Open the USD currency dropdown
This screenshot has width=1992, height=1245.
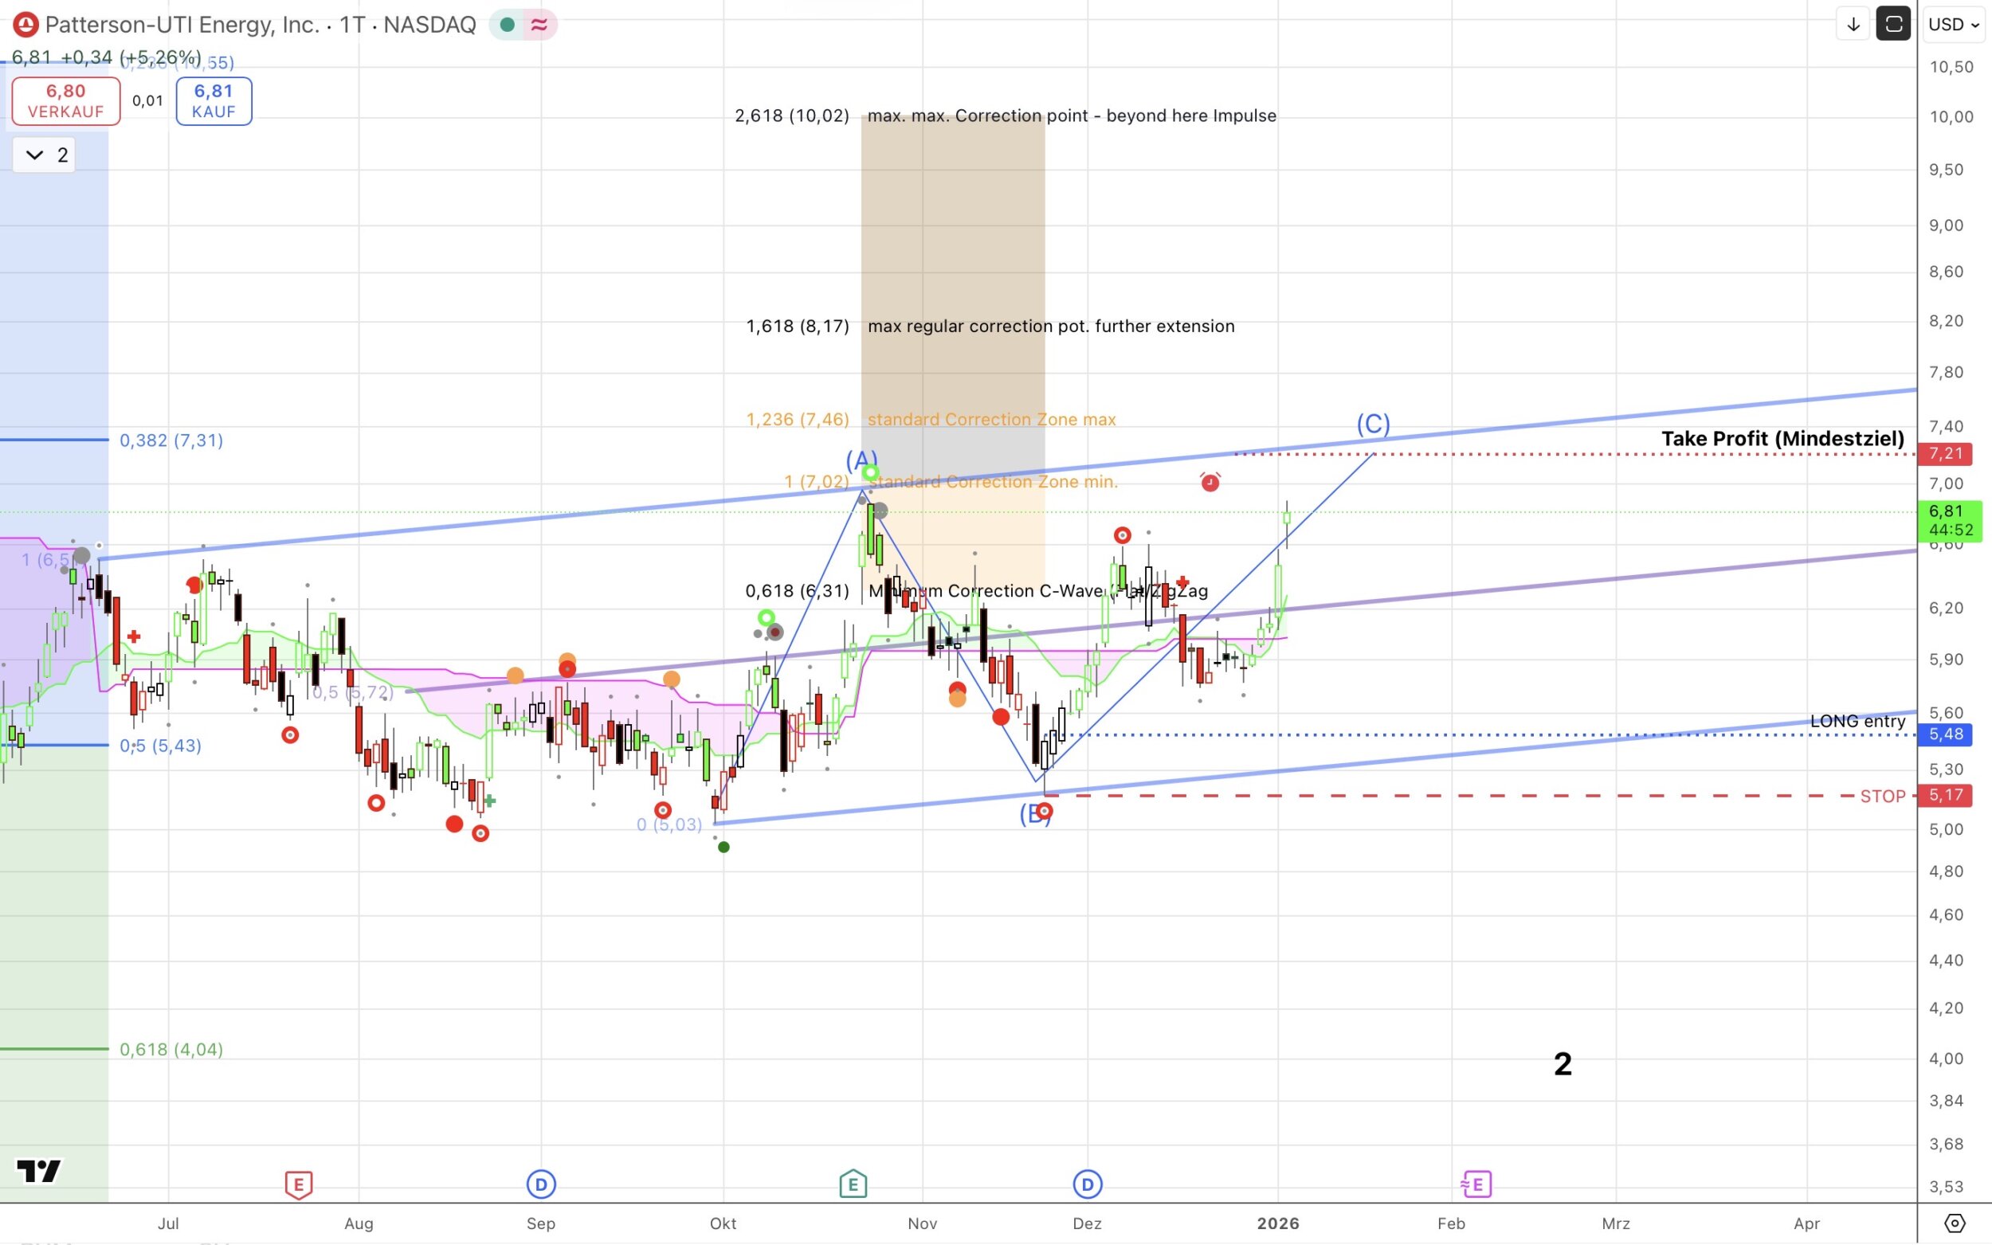(1953, 25)
